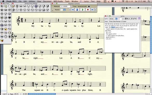Viewport: 152px width, 95px height.
Task: Start playback with the green Play button
Action: (x=83, y=10)
